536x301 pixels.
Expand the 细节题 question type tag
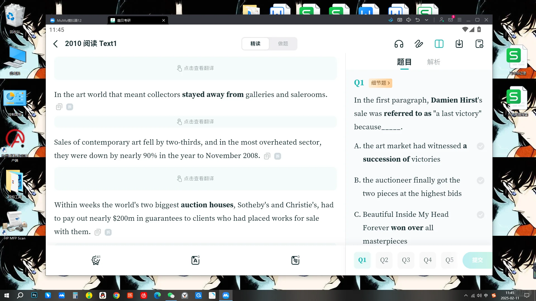(x=380, y=83)
